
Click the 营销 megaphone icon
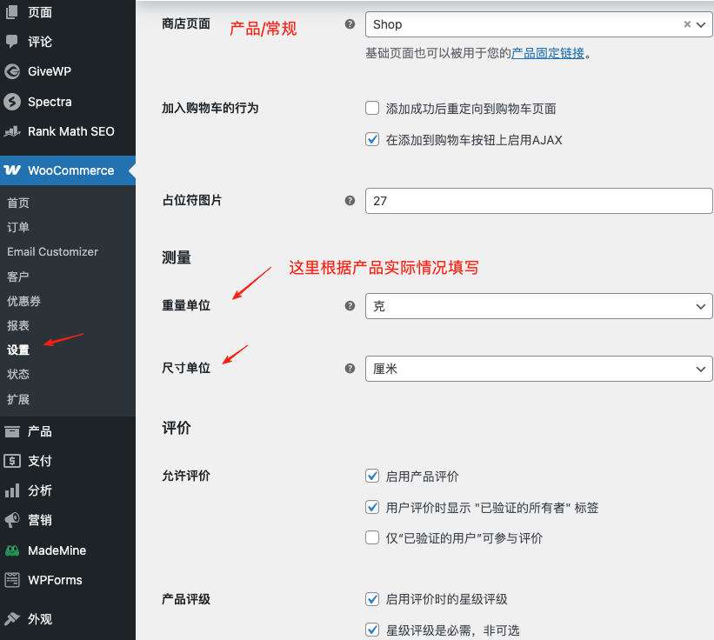click(x=12, y=520)
